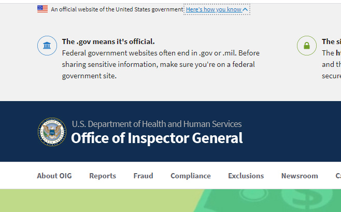Click the "An official website" government text
Screen dimensions: 341x212
coord(117,9)
